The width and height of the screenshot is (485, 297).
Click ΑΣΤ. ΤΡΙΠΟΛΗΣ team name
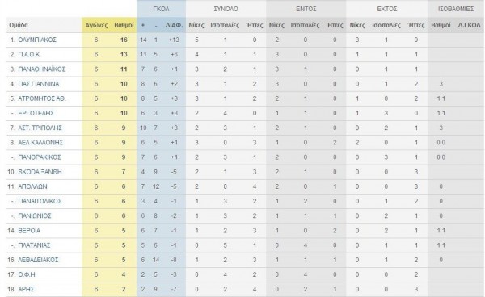(40, 128)
